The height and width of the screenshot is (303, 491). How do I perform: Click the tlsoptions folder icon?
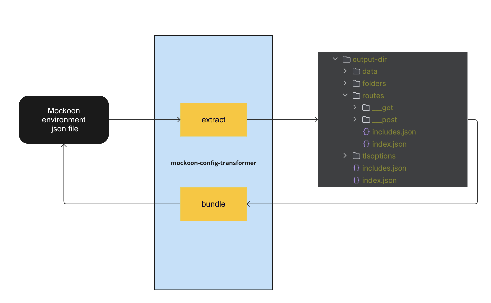(x=356, y=156)
